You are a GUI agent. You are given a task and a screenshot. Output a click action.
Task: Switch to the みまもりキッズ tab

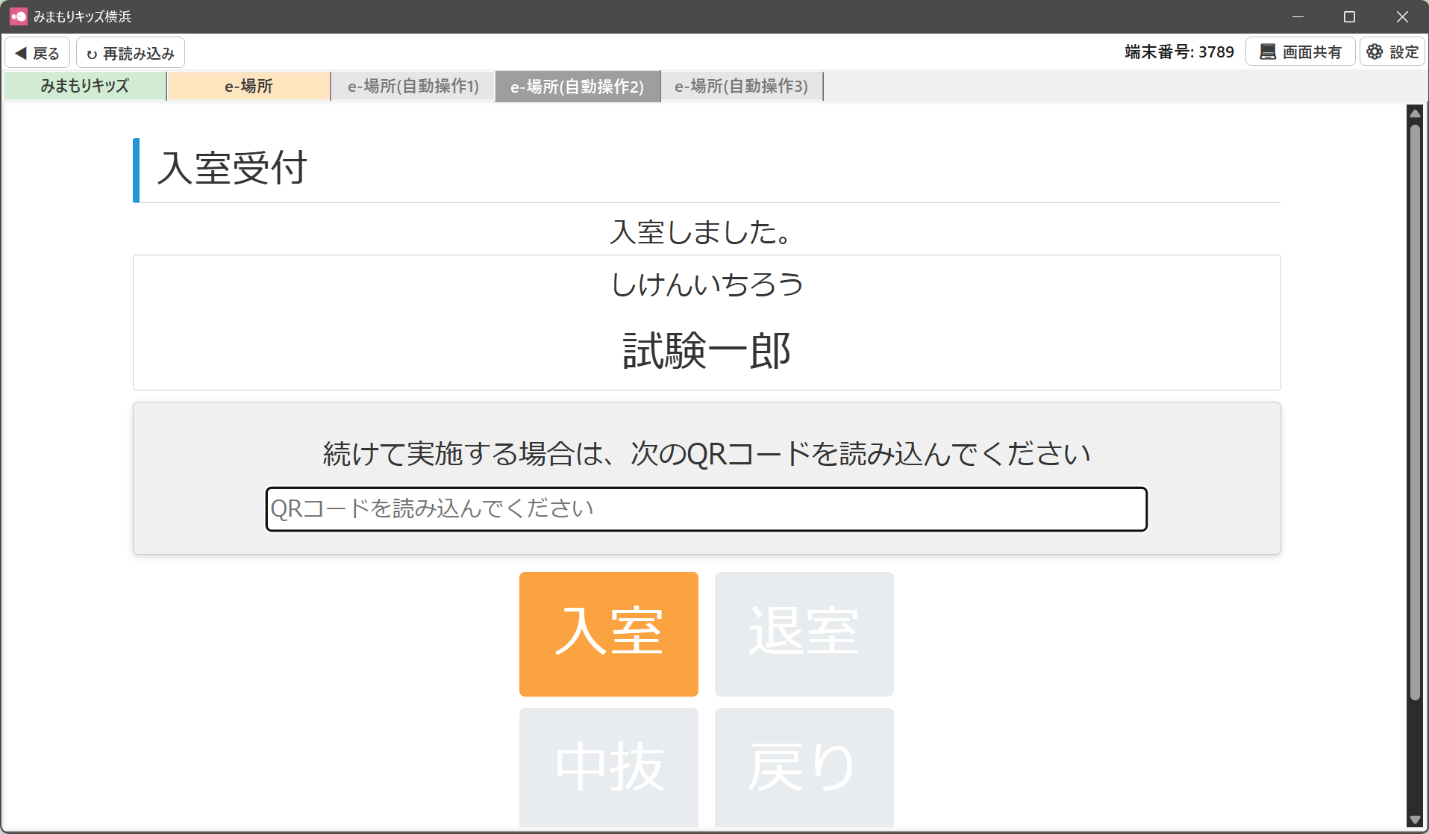(85, 86)
